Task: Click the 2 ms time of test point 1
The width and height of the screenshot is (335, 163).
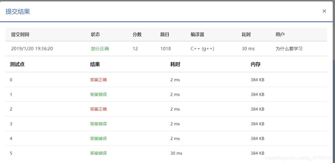Action: pos(175,95)
